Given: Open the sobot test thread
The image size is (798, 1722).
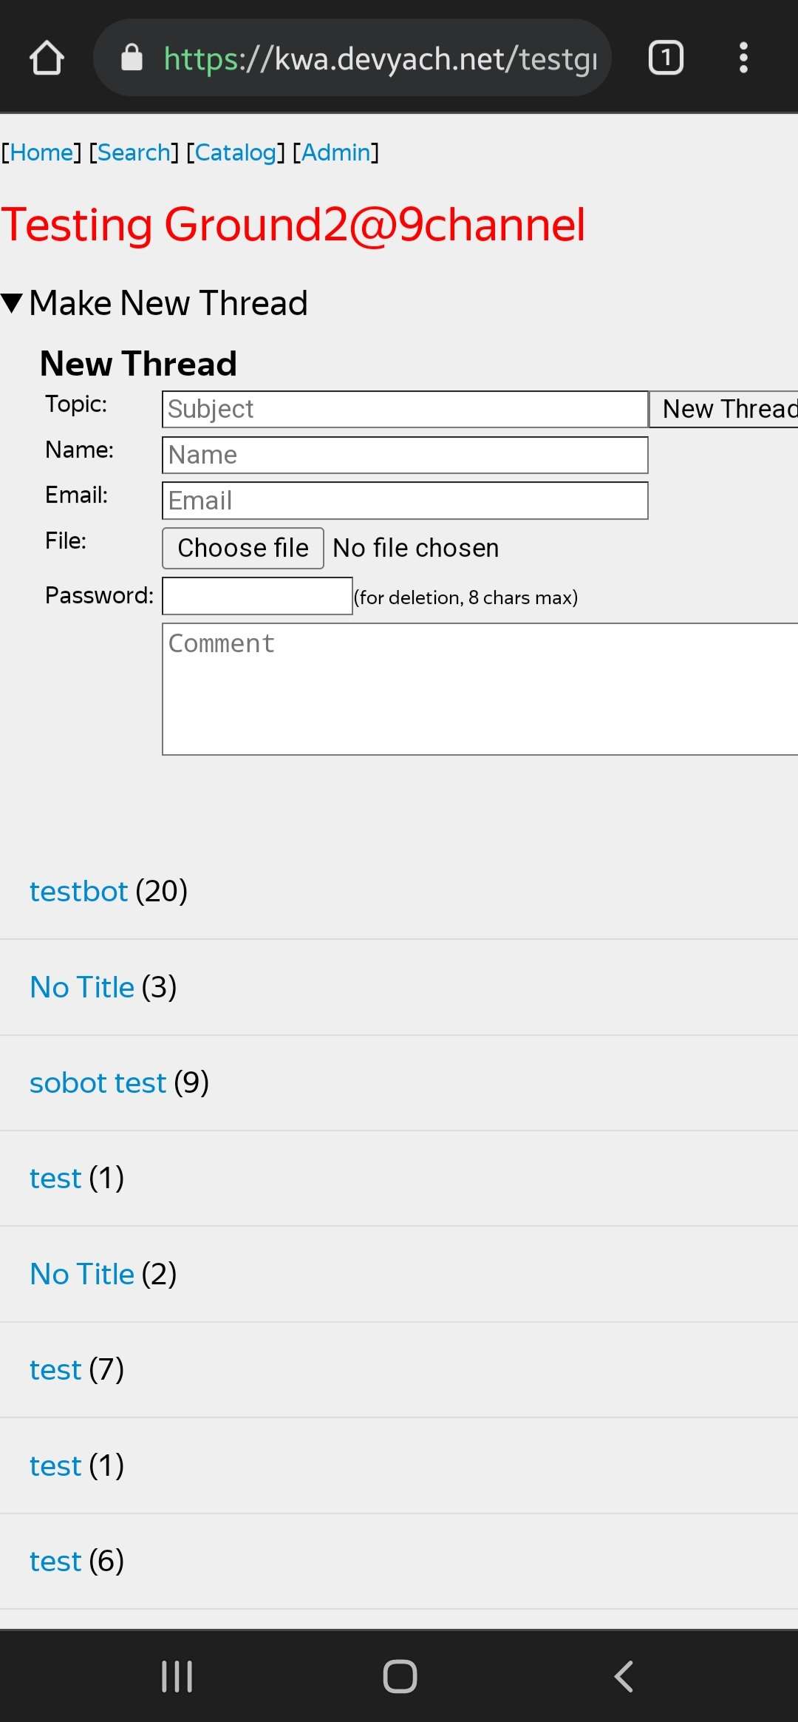Looking at the screenshot, I should tap(98, 1083).
